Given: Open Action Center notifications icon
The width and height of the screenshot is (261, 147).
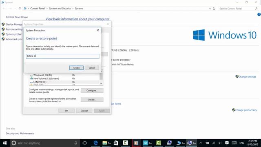Looking at the screenshot, I should coord(227,143).
